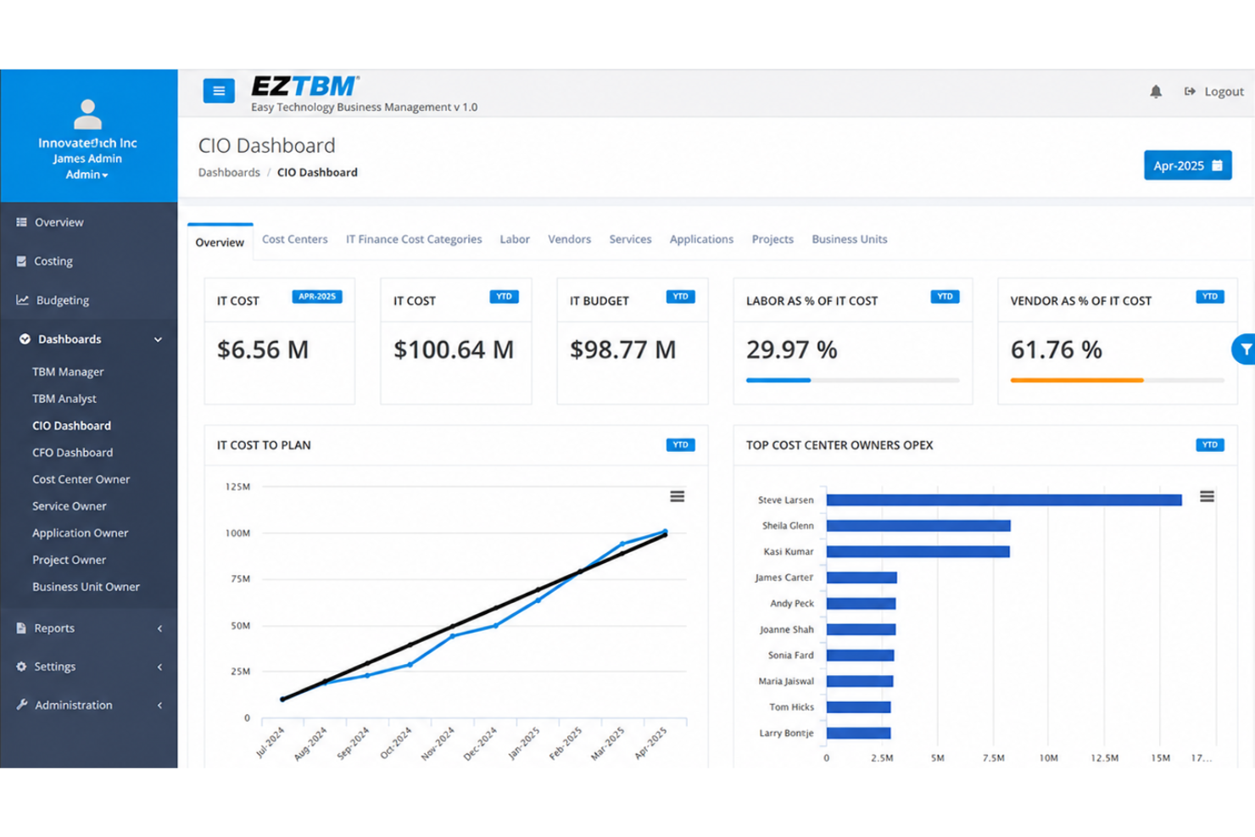Screen dimensions: 1255x837
Task: Open the blue filter funnel button
Action: [1244, 349]
